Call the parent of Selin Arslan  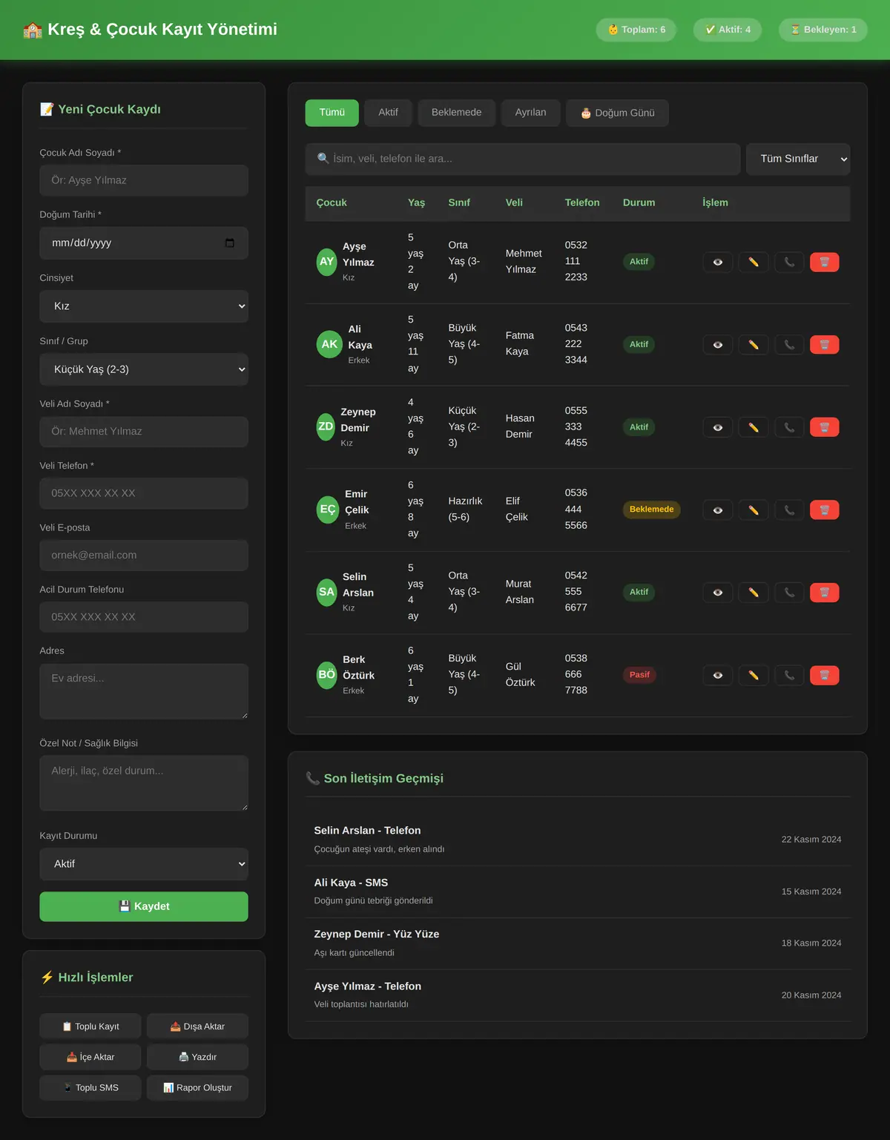[789, 593]
